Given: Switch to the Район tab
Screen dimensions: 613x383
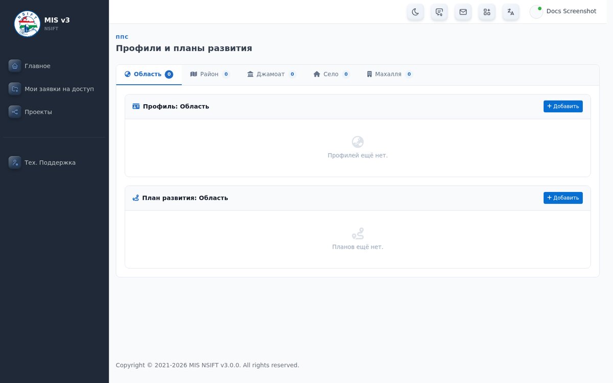Looking at the screenshot, I should (x=210, y=75).
